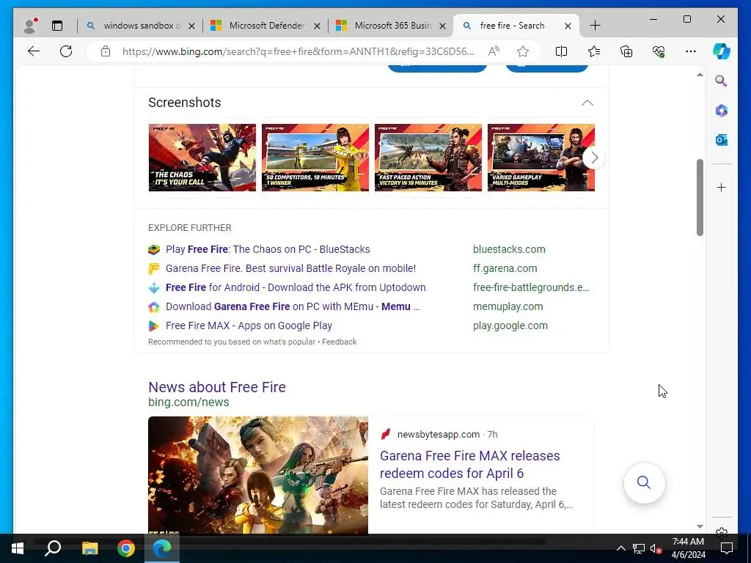Refresh the page
The height and width of the screenshot is (563, 751).
(66, 51)
